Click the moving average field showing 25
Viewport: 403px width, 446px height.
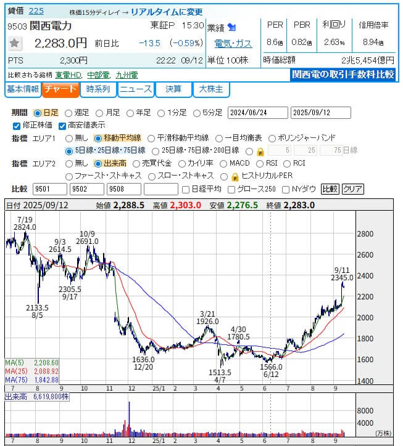point(305,150)
